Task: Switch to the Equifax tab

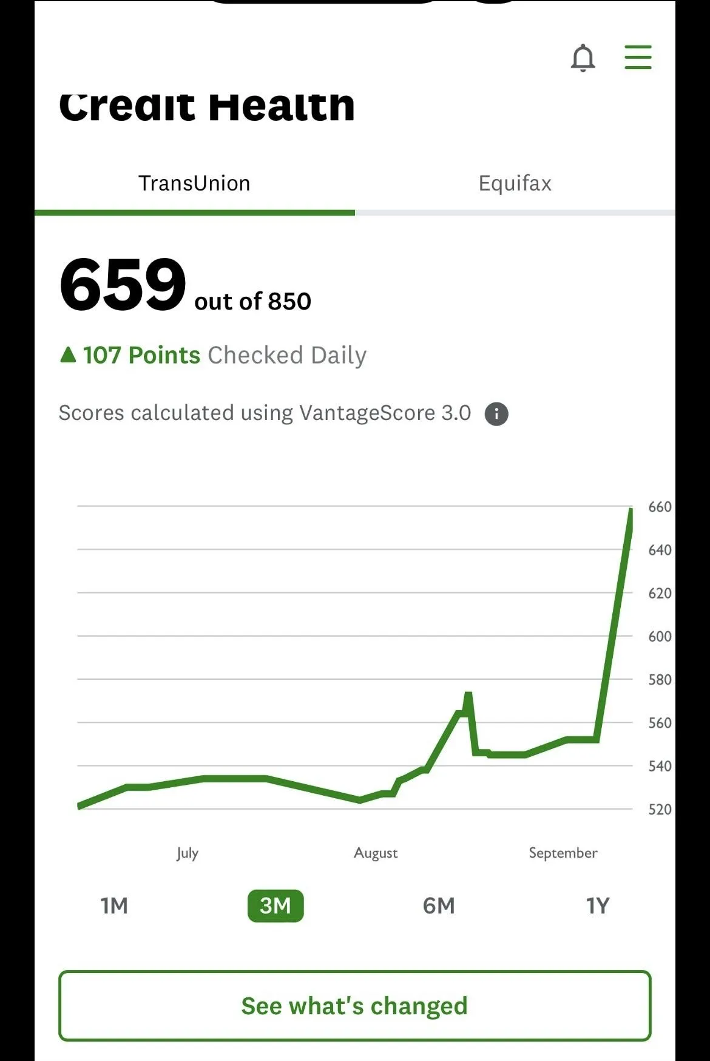Action: pyautogui.click(x=515, y=183)
